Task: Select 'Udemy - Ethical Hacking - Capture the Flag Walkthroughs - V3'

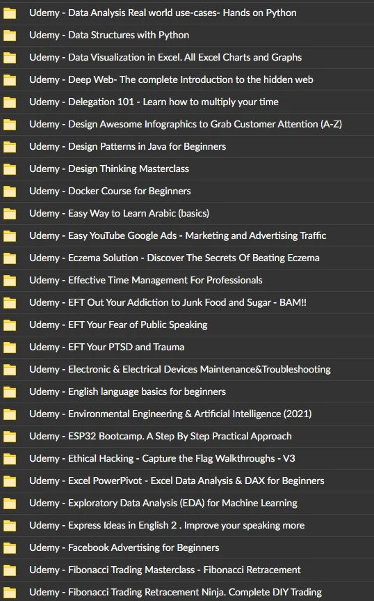Action: coord(162,458)
